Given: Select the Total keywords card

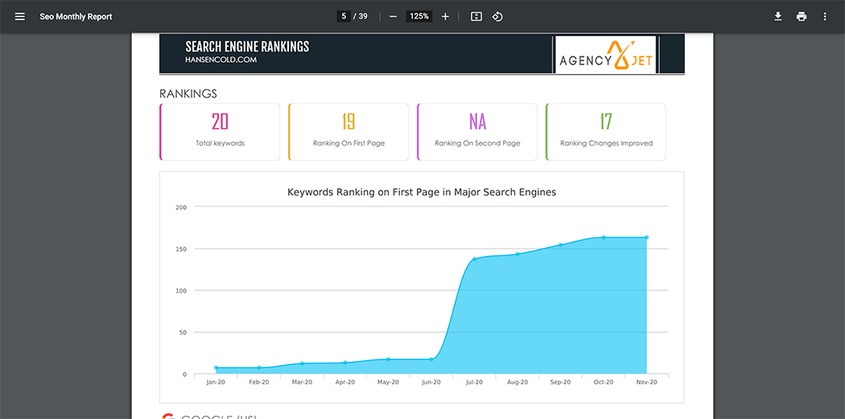Looking at the screenshot, I should point(220,132).
